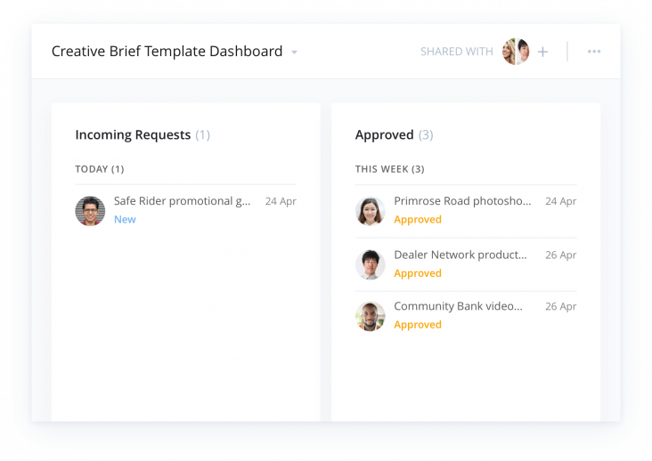
Task: Expand the dashboard title dropdown arrow
Action: (295, 53)
